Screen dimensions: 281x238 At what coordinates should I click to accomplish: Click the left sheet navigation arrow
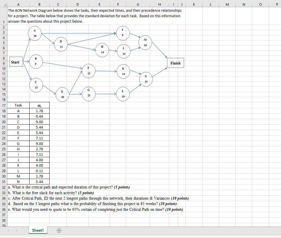coord(9,230)
